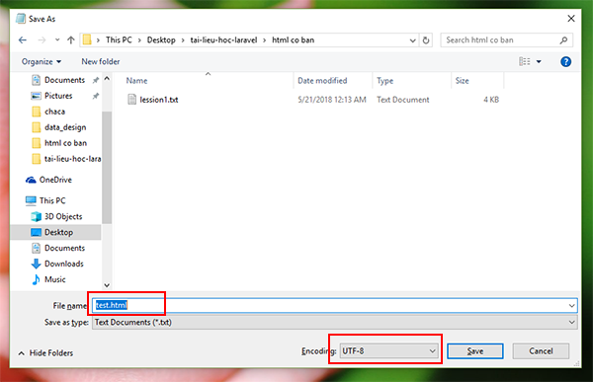Sort files by Date modified column
The width and height of the screenshot is (593, 382).
click(x=322, y=81)
